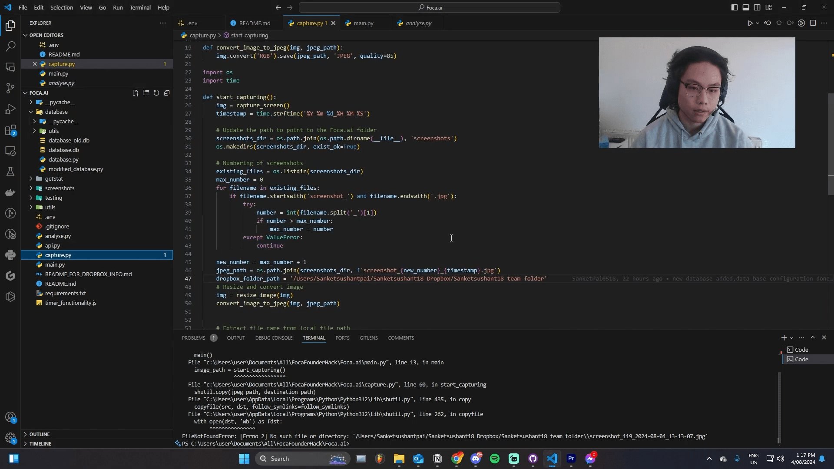Switch to Problems panel tab

click(x=193, y=338)
